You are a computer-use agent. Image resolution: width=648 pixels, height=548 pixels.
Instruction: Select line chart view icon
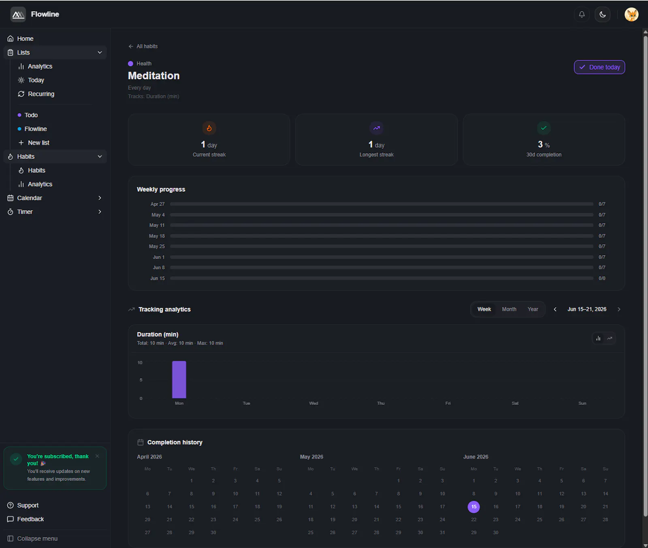[610, 339]
